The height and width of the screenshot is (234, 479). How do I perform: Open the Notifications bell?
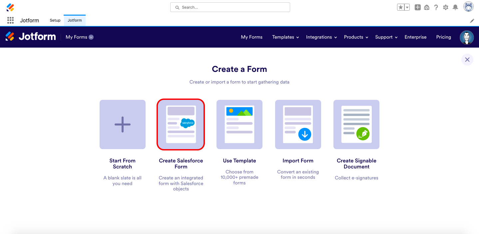pyautogui.click(x=455, y=7)
